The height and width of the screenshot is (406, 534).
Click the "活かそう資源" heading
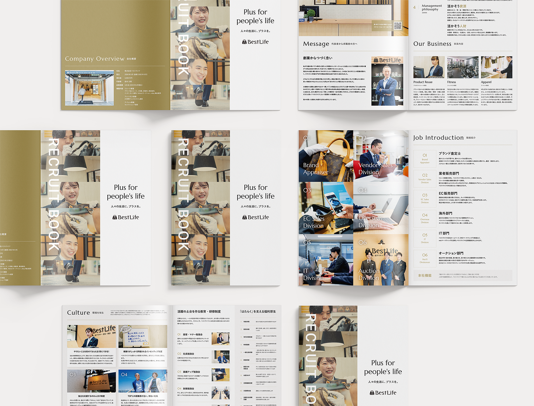[x=456, y=6]
